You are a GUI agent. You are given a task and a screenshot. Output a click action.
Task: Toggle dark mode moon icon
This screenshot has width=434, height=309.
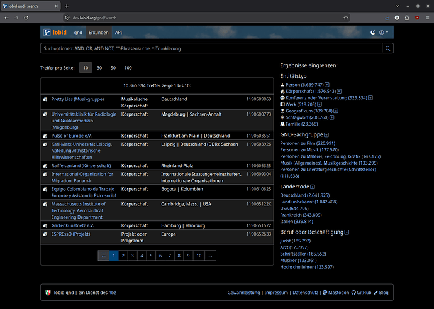(x=373, y=32)
